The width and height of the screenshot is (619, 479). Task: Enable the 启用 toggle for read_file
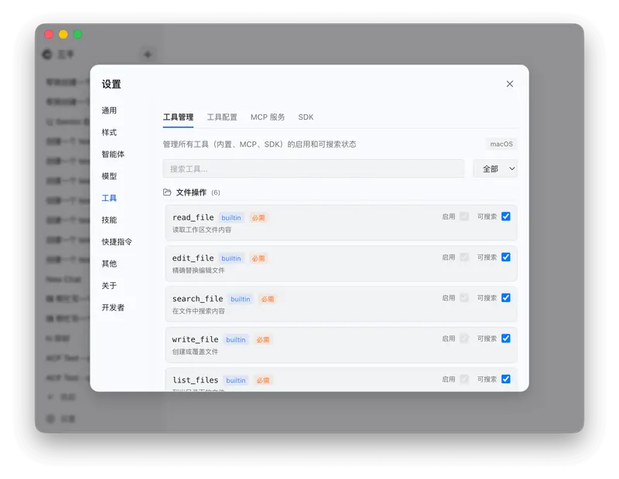coord(465,217)
